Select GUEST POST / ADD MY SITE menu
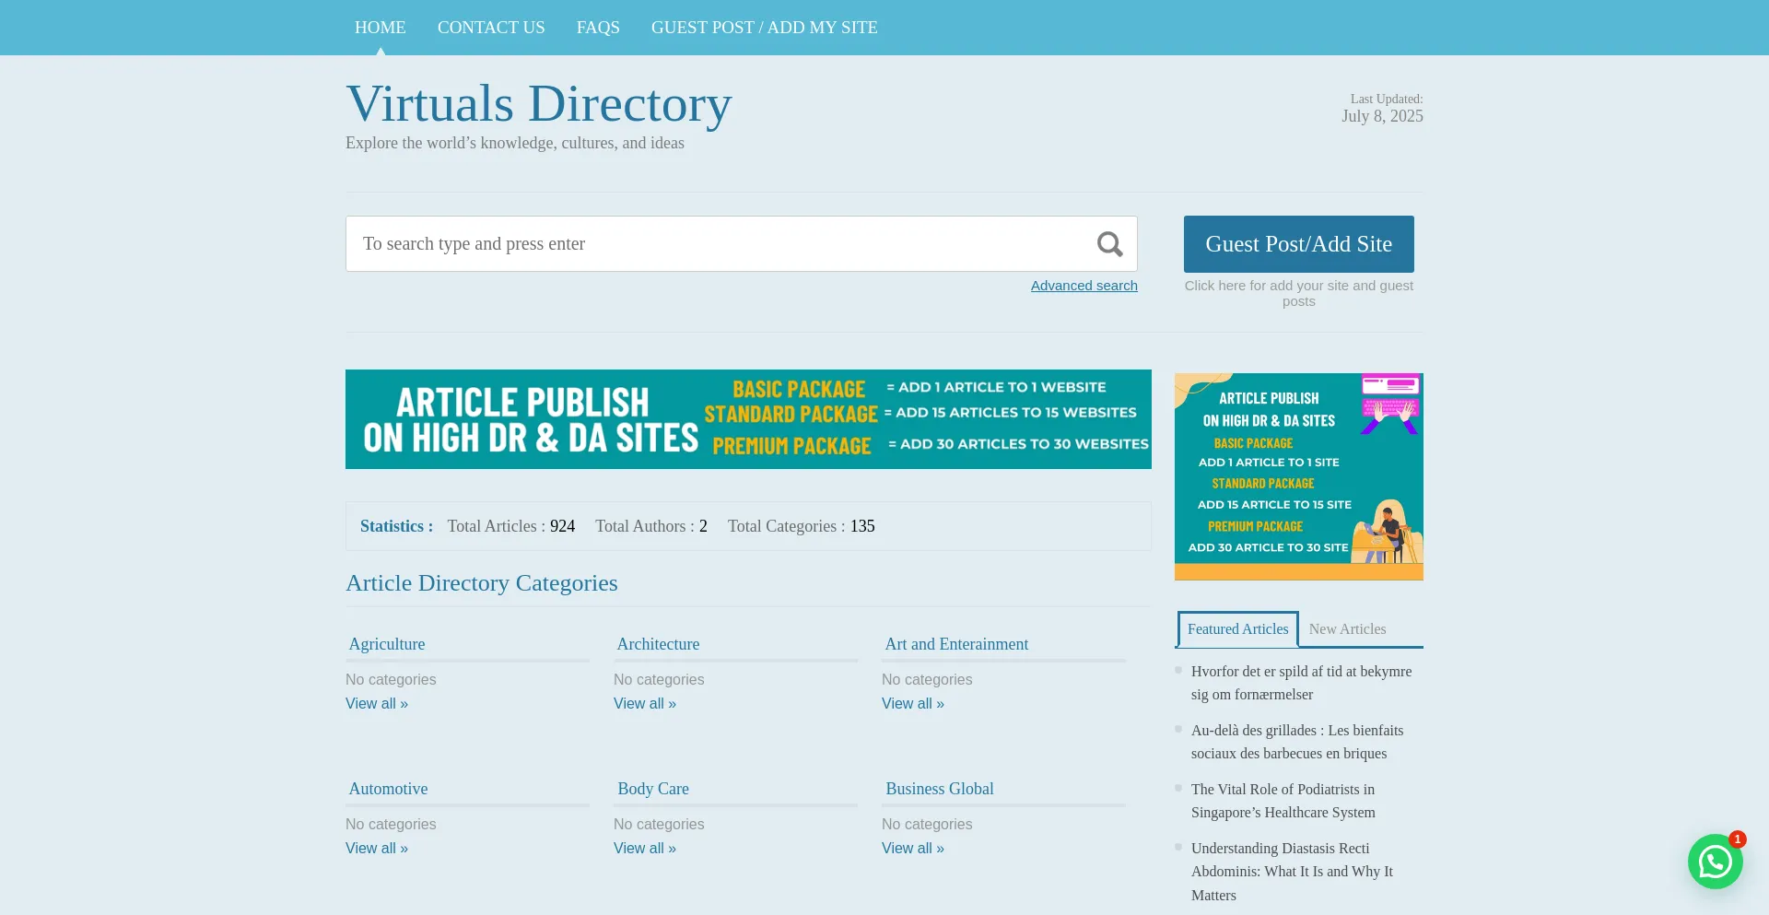 764,28
